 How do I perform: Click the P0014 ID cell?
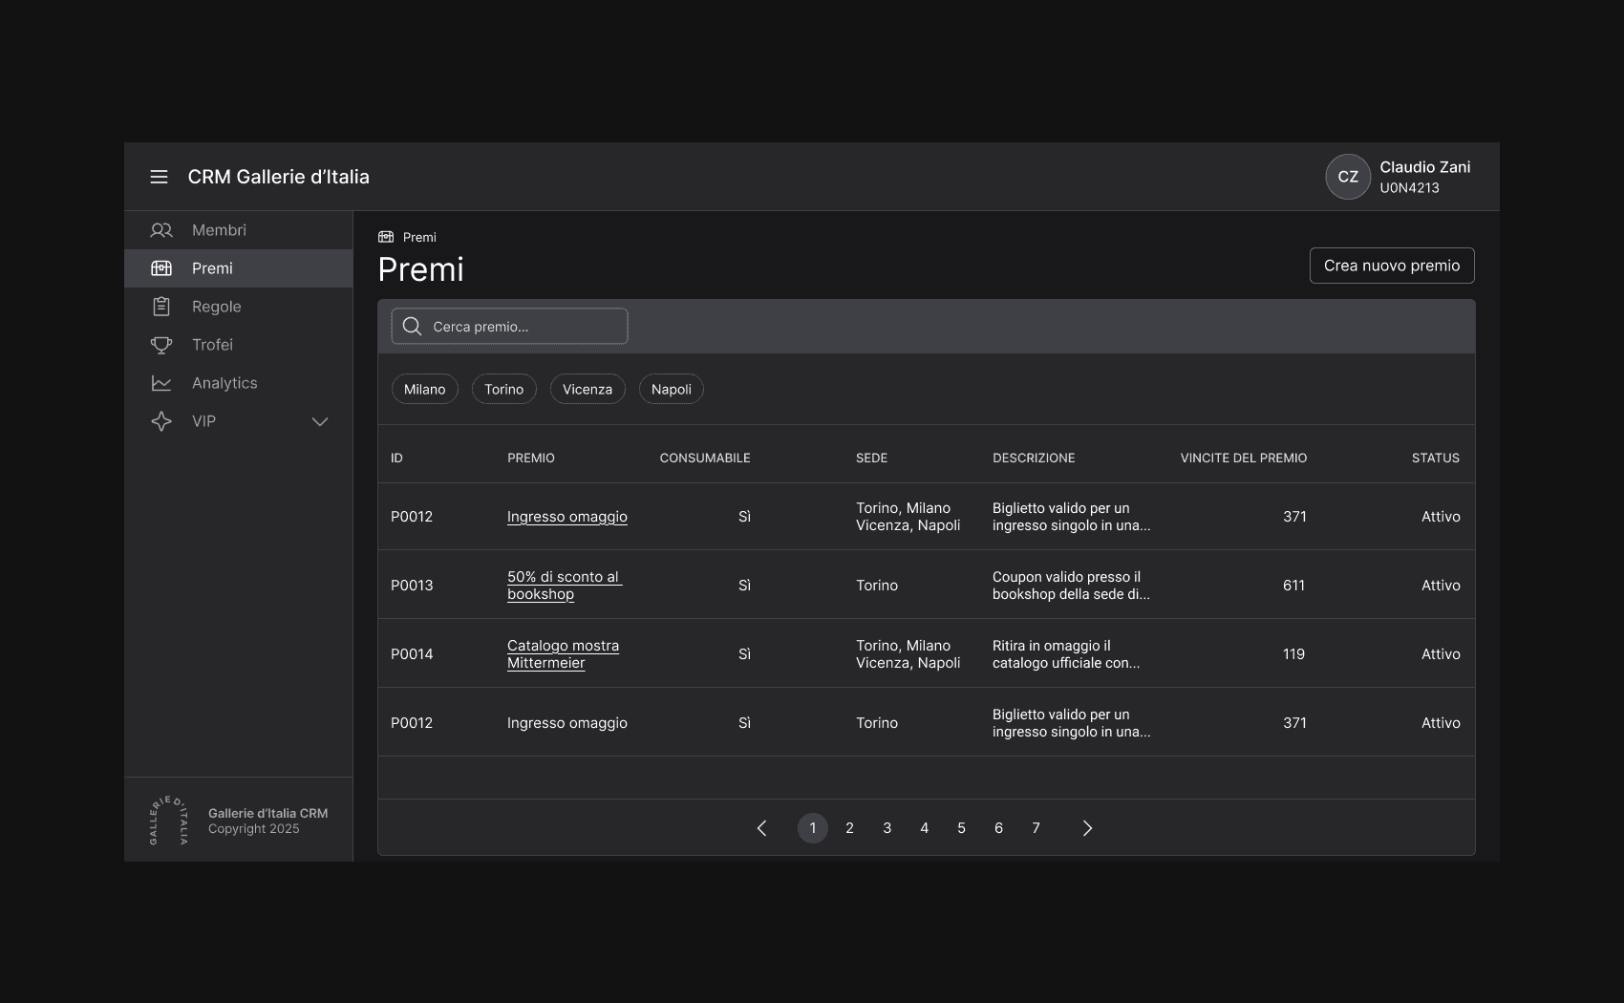click(x=412, y=654)
